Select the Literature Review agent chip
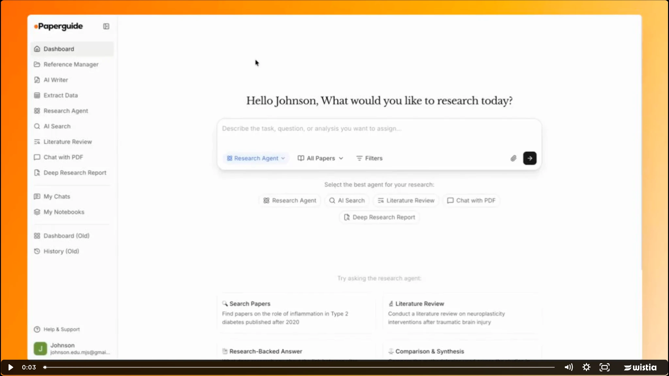This screenshot has width=669, height=376. 406,200
